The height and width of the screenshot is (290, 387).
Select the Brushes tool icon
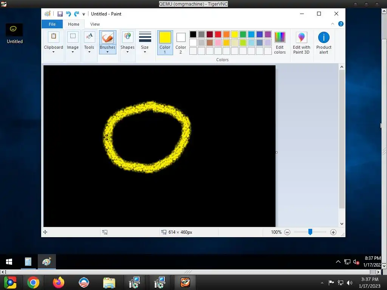[x=108, y=37]
